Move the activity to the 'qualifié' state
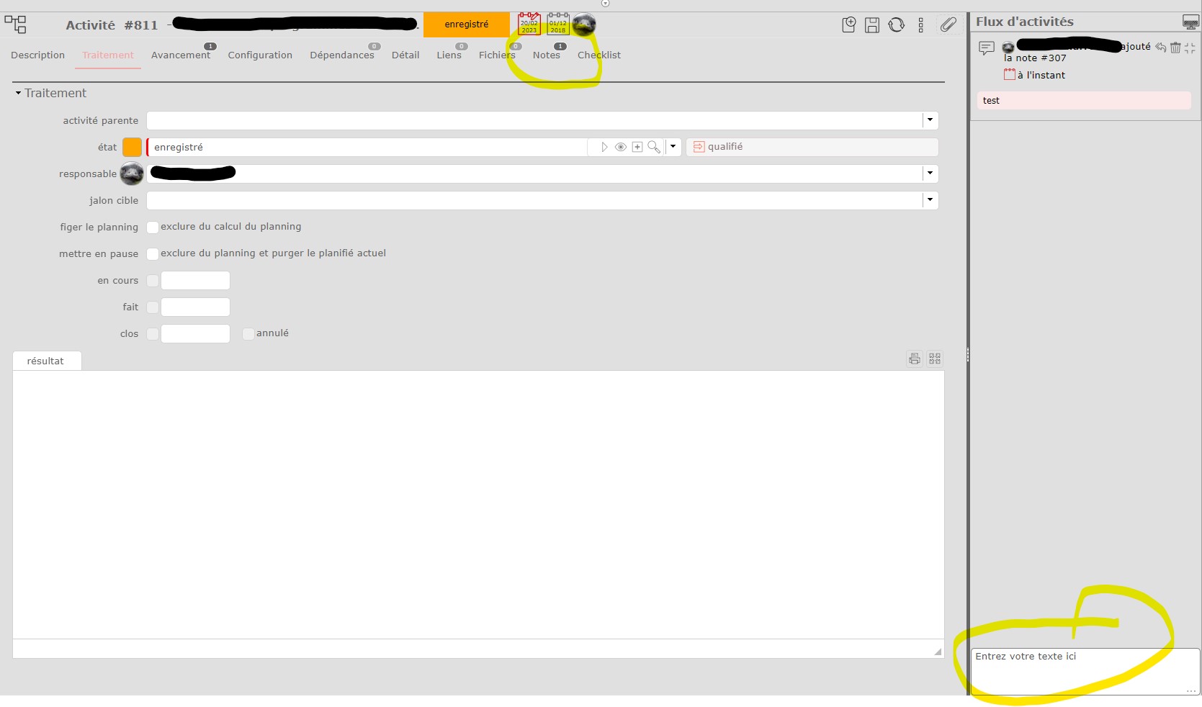 pos(812,147)
